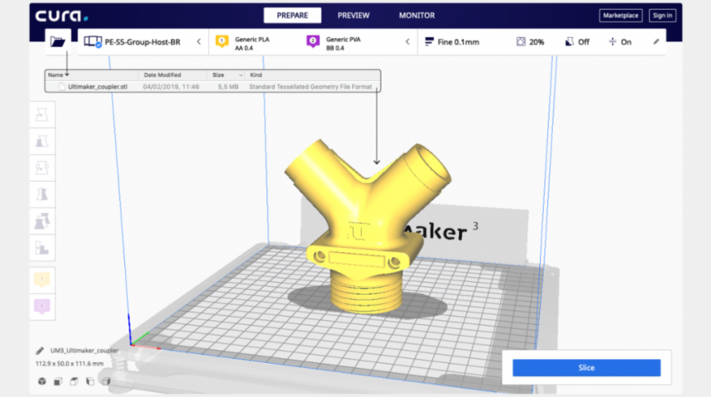The height and width of the screenshot is (397, 711).
Task: Select the yellow coupler 3D model
Action: click(367, 227)
